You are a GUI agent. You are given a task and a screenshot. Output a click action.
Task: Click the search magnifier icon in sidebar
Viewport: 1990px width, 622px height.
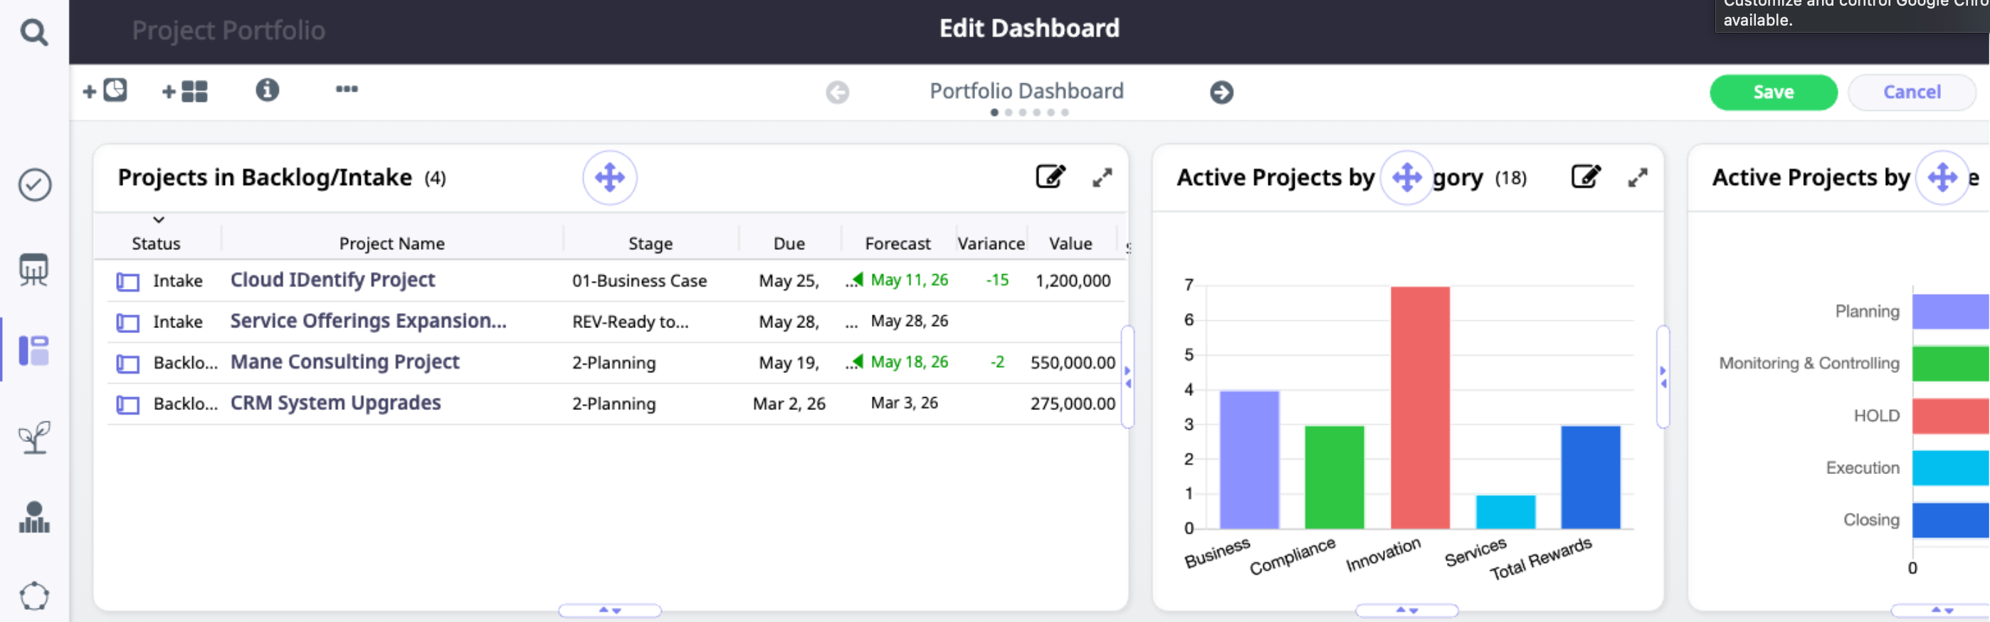(34, 33)
